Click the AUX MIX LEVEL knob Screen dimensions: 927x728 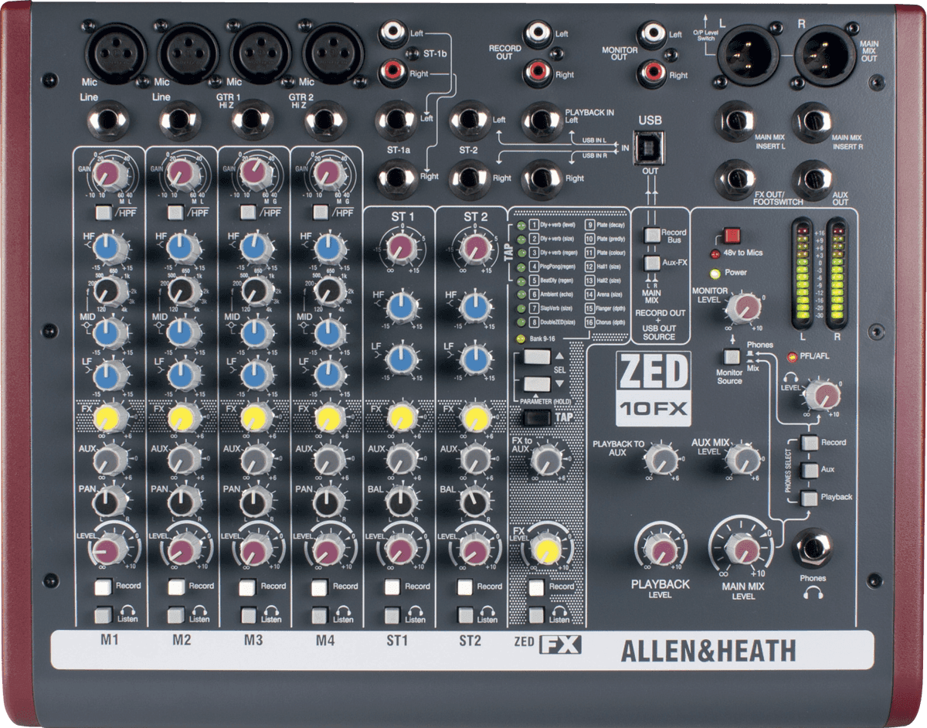742,459
